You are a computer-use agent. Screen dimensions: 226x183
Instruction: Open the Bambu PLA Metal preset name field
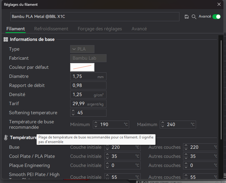pyautogui.click(x=95, y=17)
